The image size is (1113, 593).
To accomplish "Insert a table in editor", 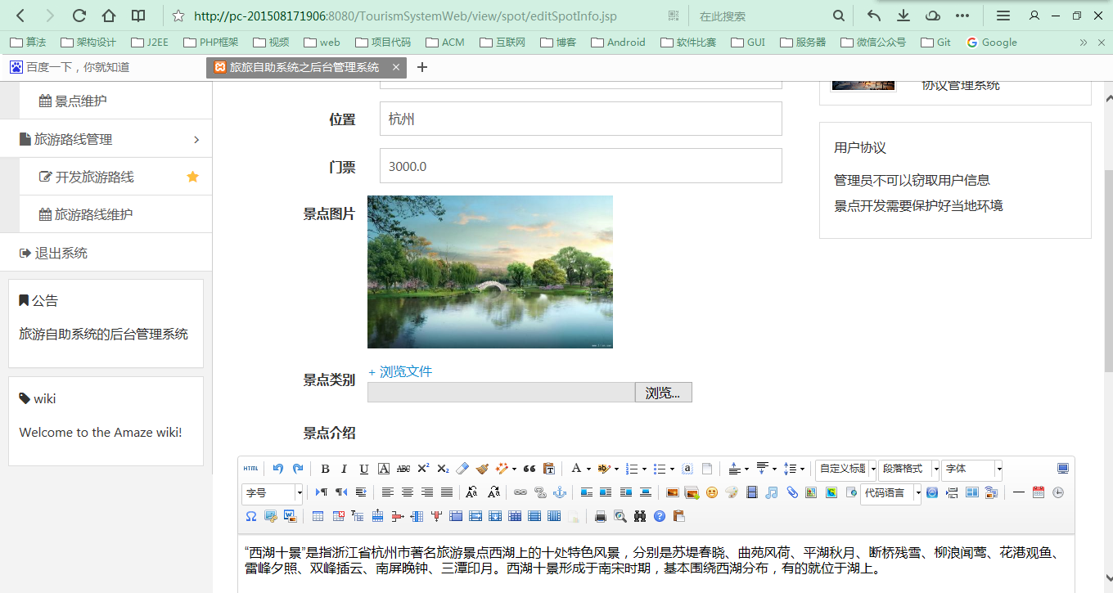I will tap(318, 516).
